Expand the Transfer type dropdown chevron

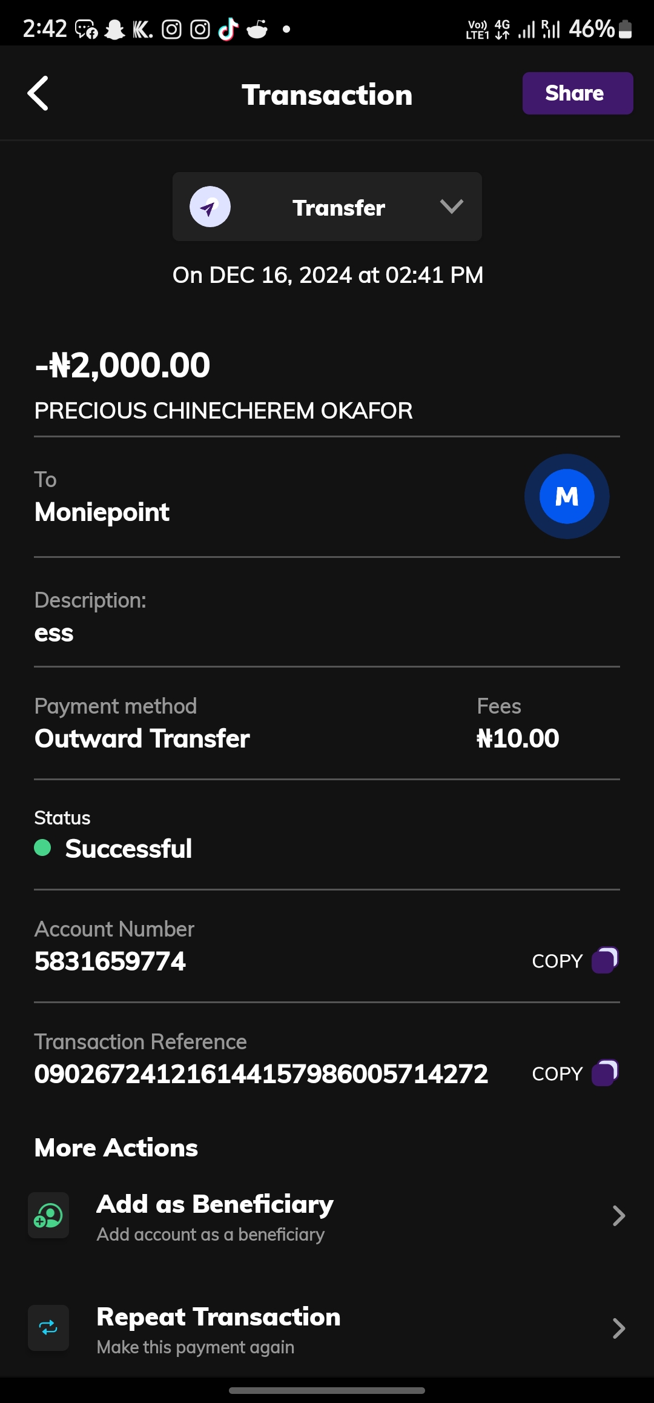tap(451, 207)
